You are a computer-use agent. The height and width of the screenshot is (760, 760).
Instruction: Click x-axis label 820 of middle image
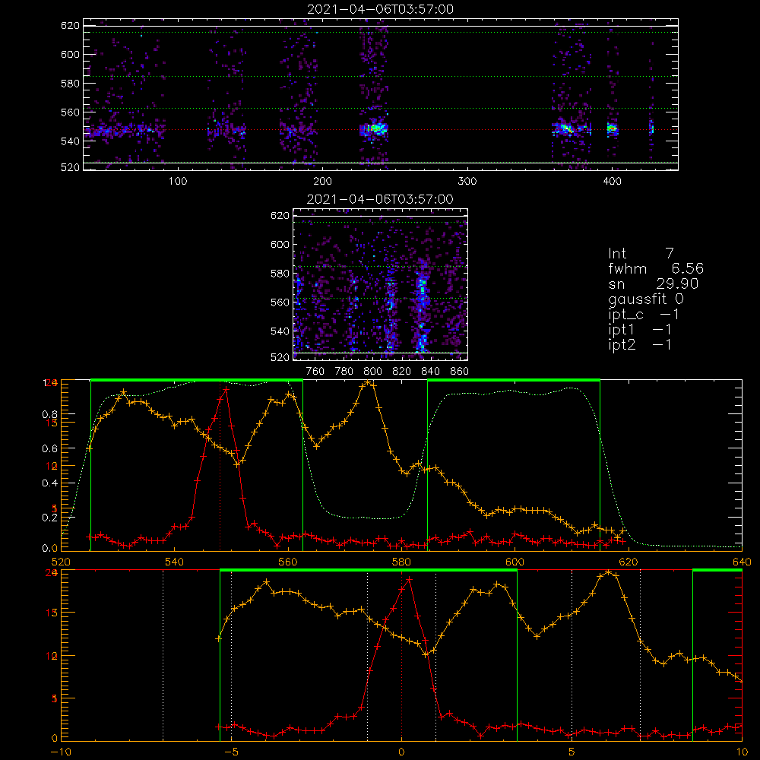[402, 372]
